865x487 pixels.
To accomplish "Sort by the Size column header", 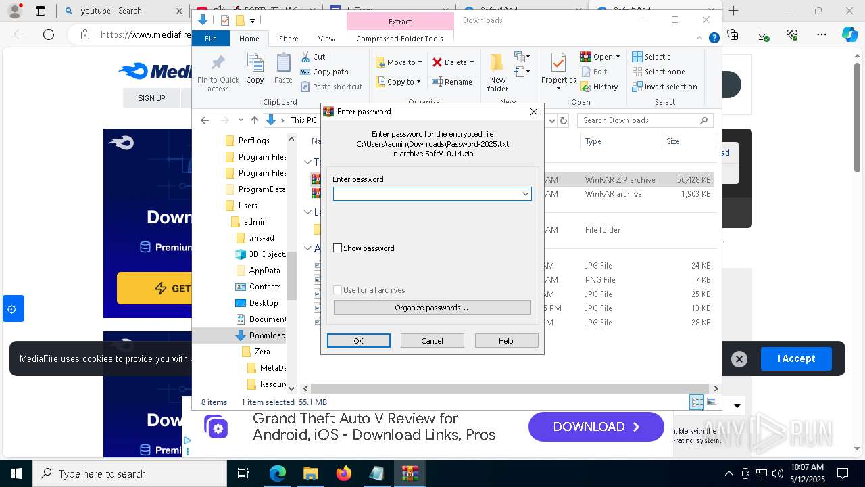I will (x=687, y=141).
